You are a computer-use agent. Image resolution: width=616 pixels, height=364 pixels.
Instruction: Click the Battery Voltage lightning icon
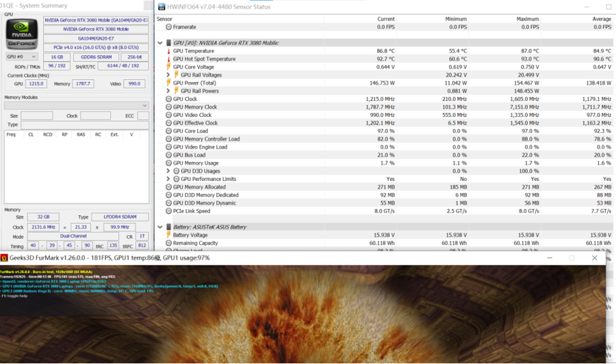click(168, 235)
